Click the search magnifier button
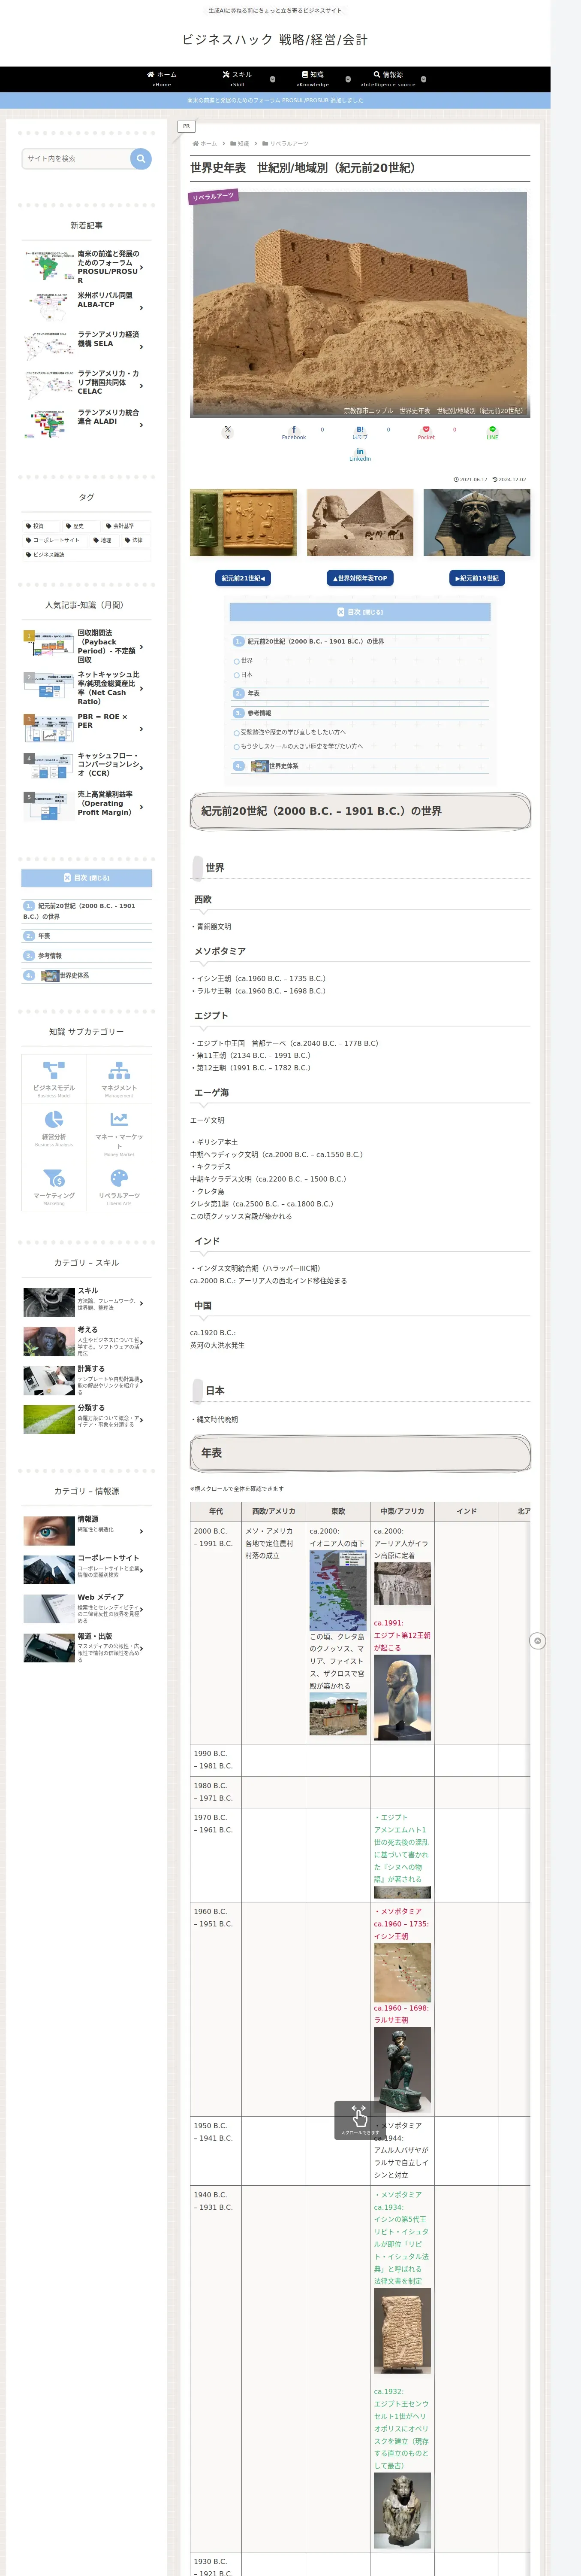Screen dimensions: 581x2576 141,158
